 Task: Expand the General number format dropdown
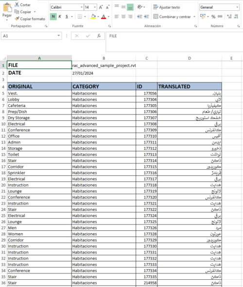click(x=237, y=7)
